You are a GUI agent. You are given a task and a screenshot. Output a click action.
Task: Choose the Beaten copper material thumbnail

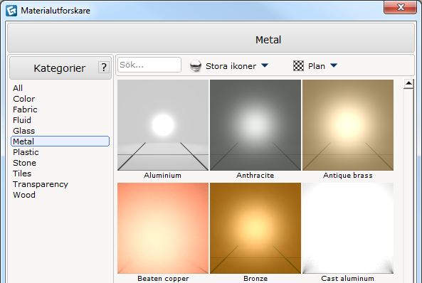click(x=163, y=228)
